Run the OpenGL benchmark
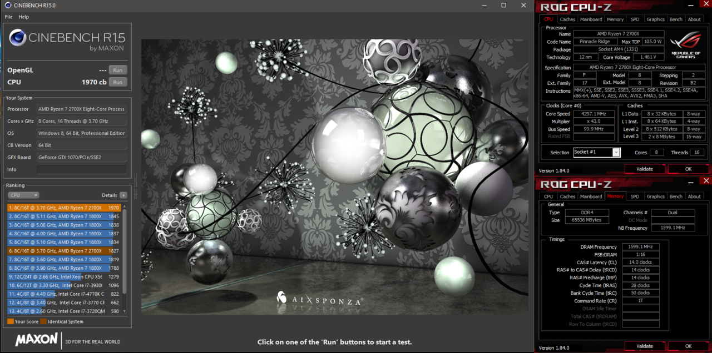Image resolution: width=712 pixels, height=353 pixels. [x=118, y=70]
